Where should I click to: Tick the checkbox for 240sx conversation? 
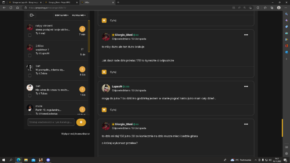(30, 55)
